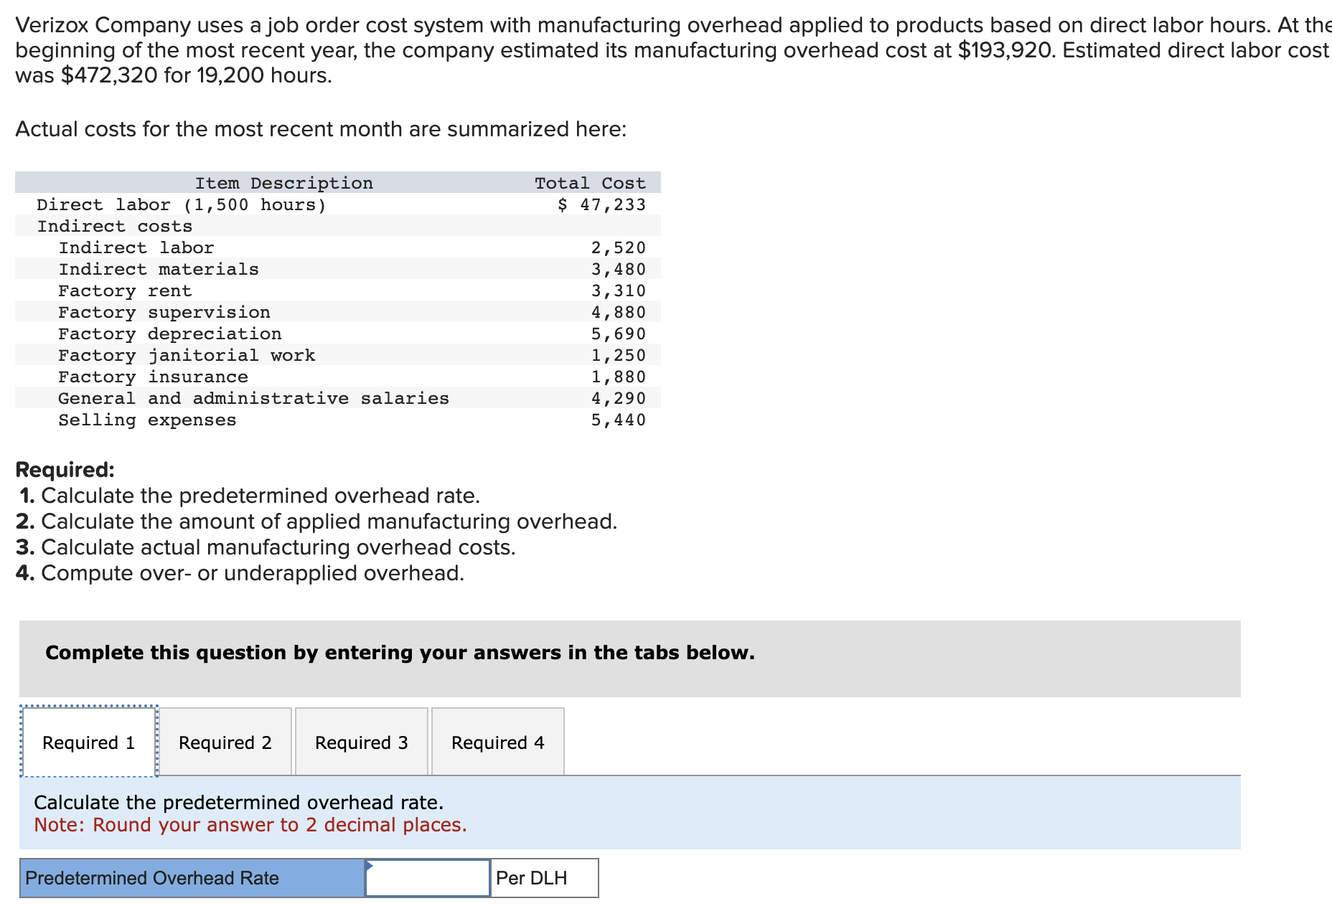Select the 5,690 depreciation cost
This screenshot has height=906, width=1332.
point(619,334)
